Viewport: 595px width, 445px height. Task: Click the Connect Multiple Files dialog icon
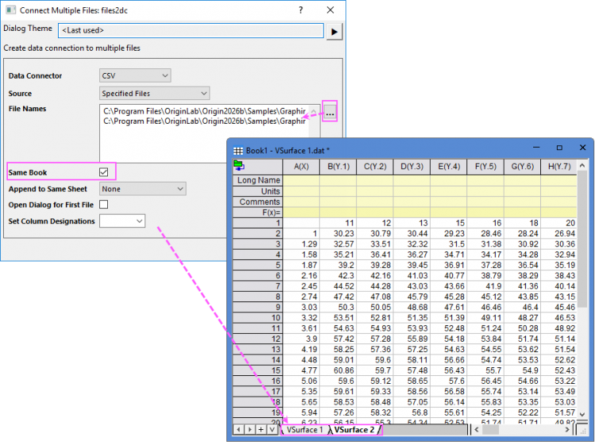[x=10, y=10]
